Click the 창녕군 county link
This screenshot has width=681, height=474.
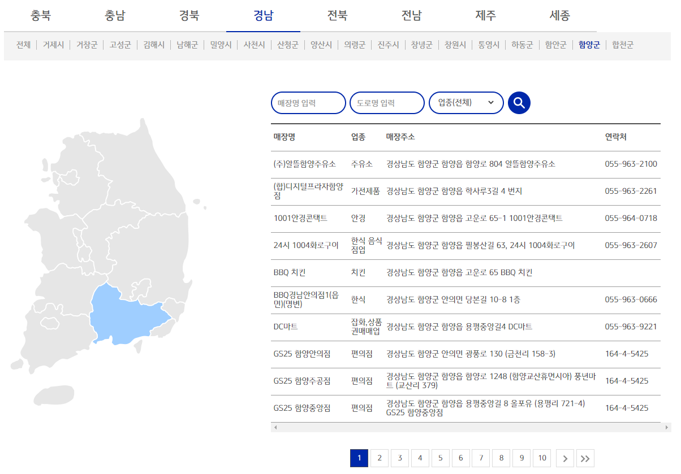tap(421, 45)
